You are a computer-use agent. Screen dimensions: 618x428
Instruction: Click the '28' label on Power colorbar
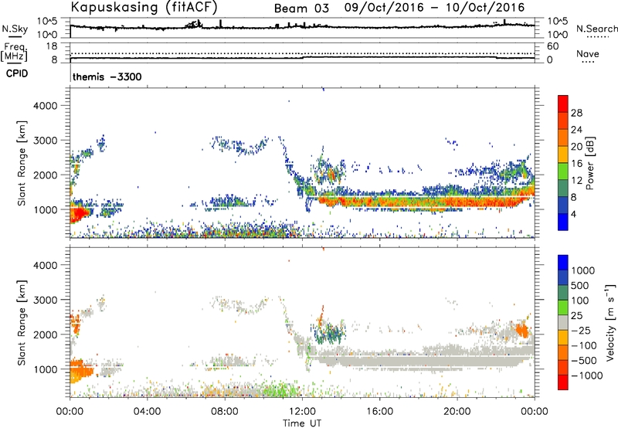576,113
